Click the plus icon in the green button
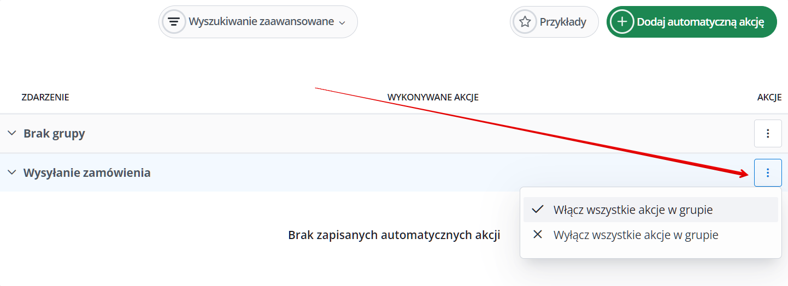Viewport: 788px width, 286px height. [621, 22]
